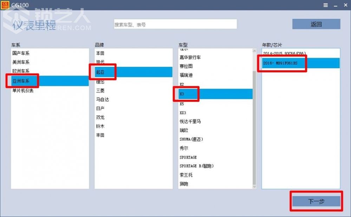
Task: Click the 返回 button
Action: pyautogui.click(x=316, y=24)
